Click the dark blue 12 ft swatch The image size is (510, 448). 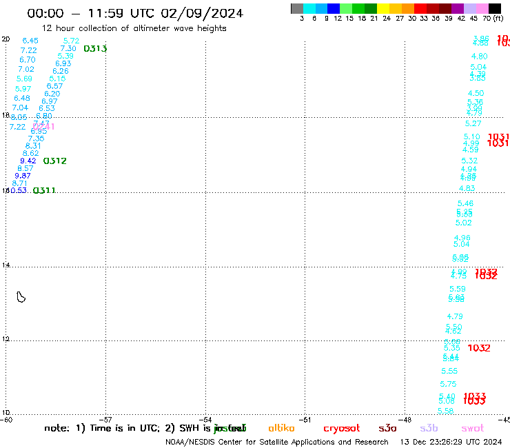click(x=334, y=8)
